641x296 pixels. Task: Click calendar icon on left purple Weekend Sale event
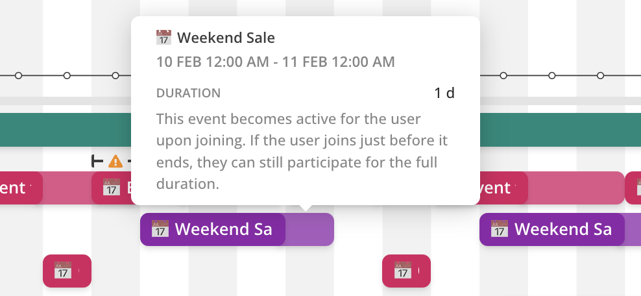click(160, 229)
